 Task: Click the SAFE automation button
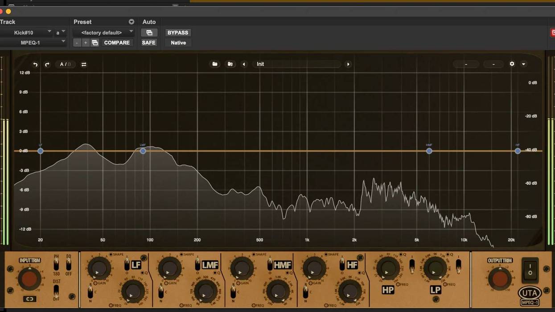pos(149,43)
